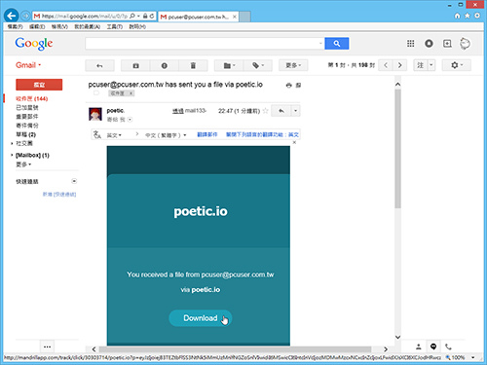Image resolution: width=487 pixels, height=365 pixels.
Task: Click the browser back arrow button
Action: tap(12, 16)
